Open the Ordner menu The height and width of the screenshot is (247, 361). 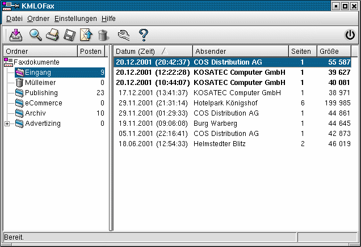click(x=38, y=19)
